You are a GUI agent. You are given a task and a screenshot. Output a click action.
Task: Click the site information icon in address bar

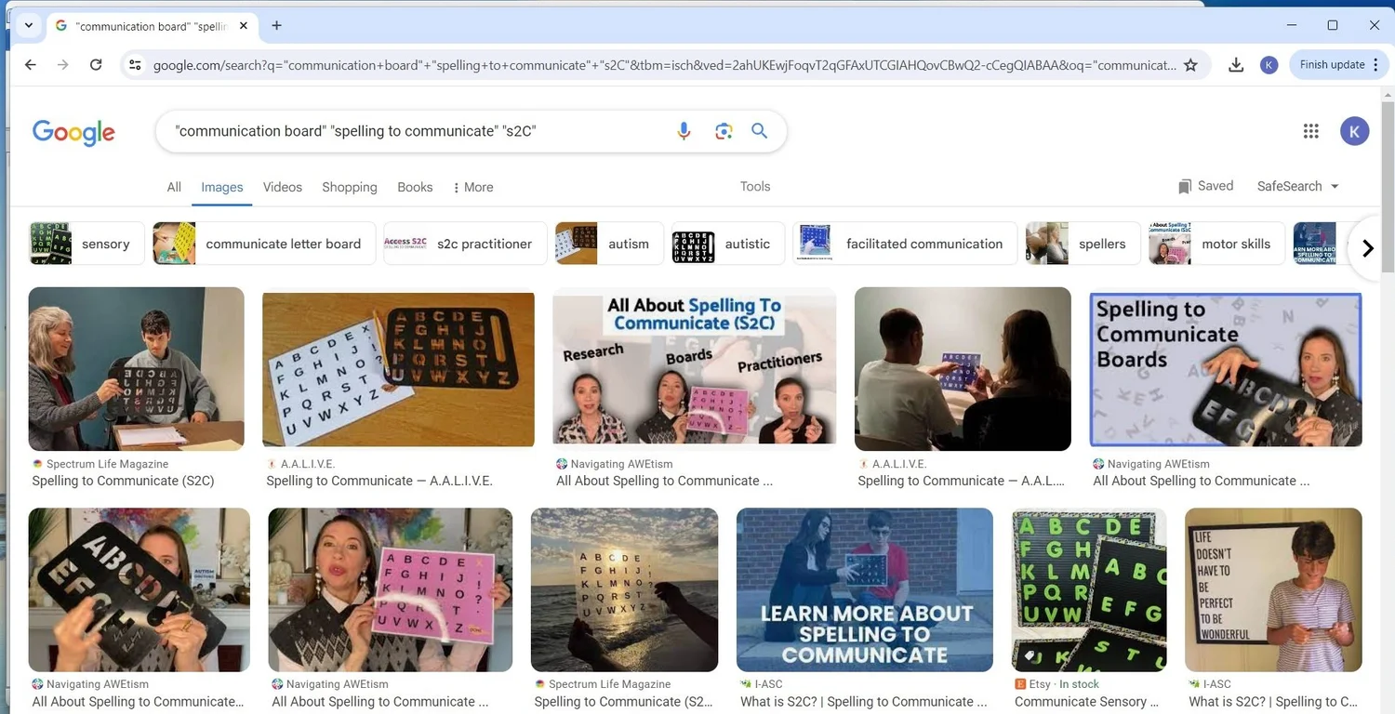(135, 64)
